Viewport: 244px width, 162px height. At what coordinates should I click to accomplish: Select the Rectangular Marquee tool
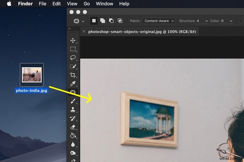(73, 49)
